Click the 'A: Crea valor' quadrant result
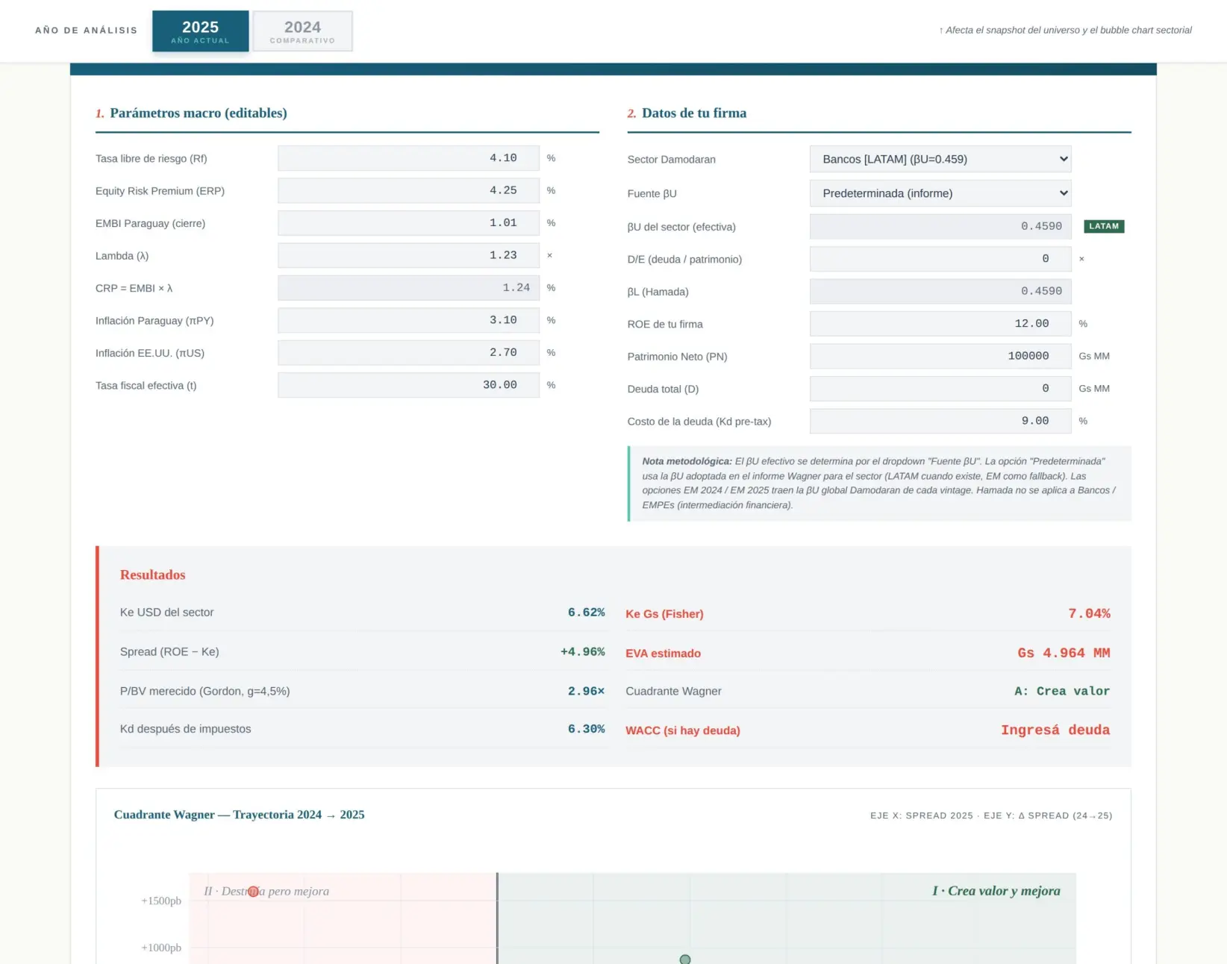1227x964 pixels. (x=1062, y=692)
